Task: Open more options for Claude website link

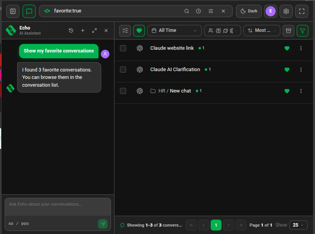Action: point(301,48)
